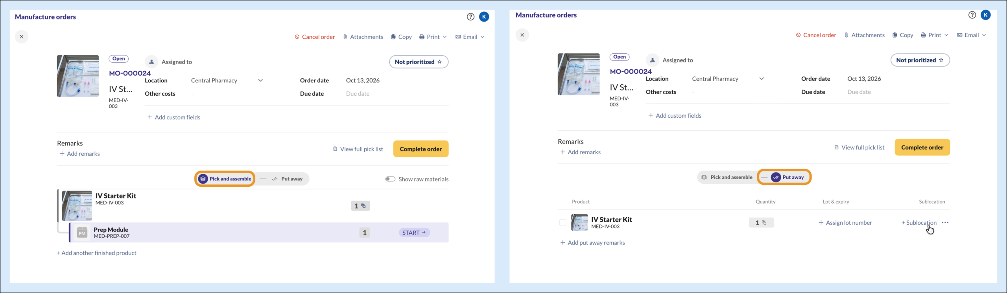Viewport: 1007px width, 293px height.
Task: Toggle Not prioritized star in left panel
Action: [419, 62]
